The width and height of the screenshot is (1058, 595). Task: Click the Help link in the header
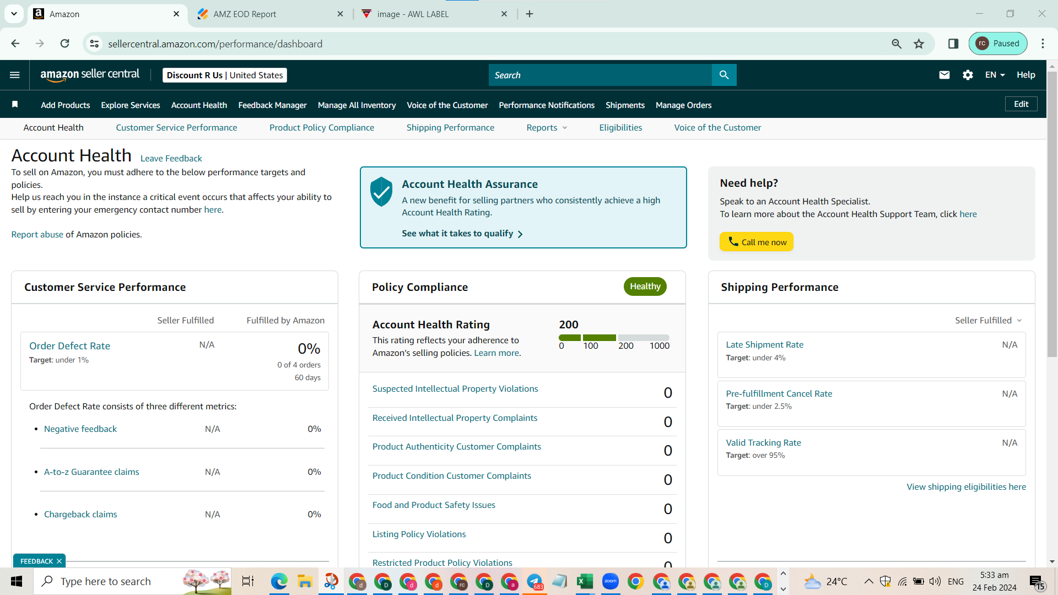coord(1026,75)
